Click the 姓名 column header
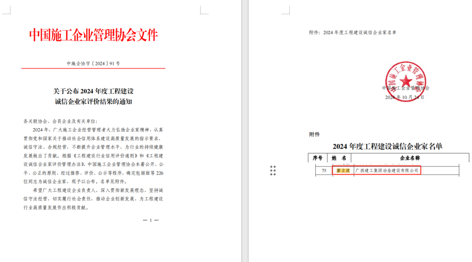The height and width of the screenshot is (262, 472). pos(340,158)
